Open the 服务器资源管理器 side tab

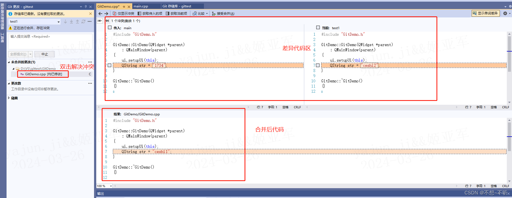(x=2, y=16)
